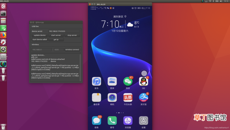Tap the 8℃ temperature reading
Viewport: 230px width, 130px height.
click(137, 23)
